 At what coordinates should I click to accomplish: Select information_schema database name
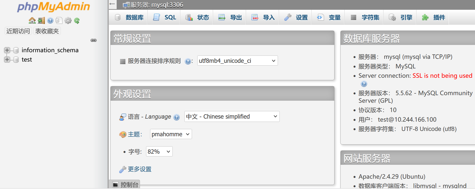50,50
